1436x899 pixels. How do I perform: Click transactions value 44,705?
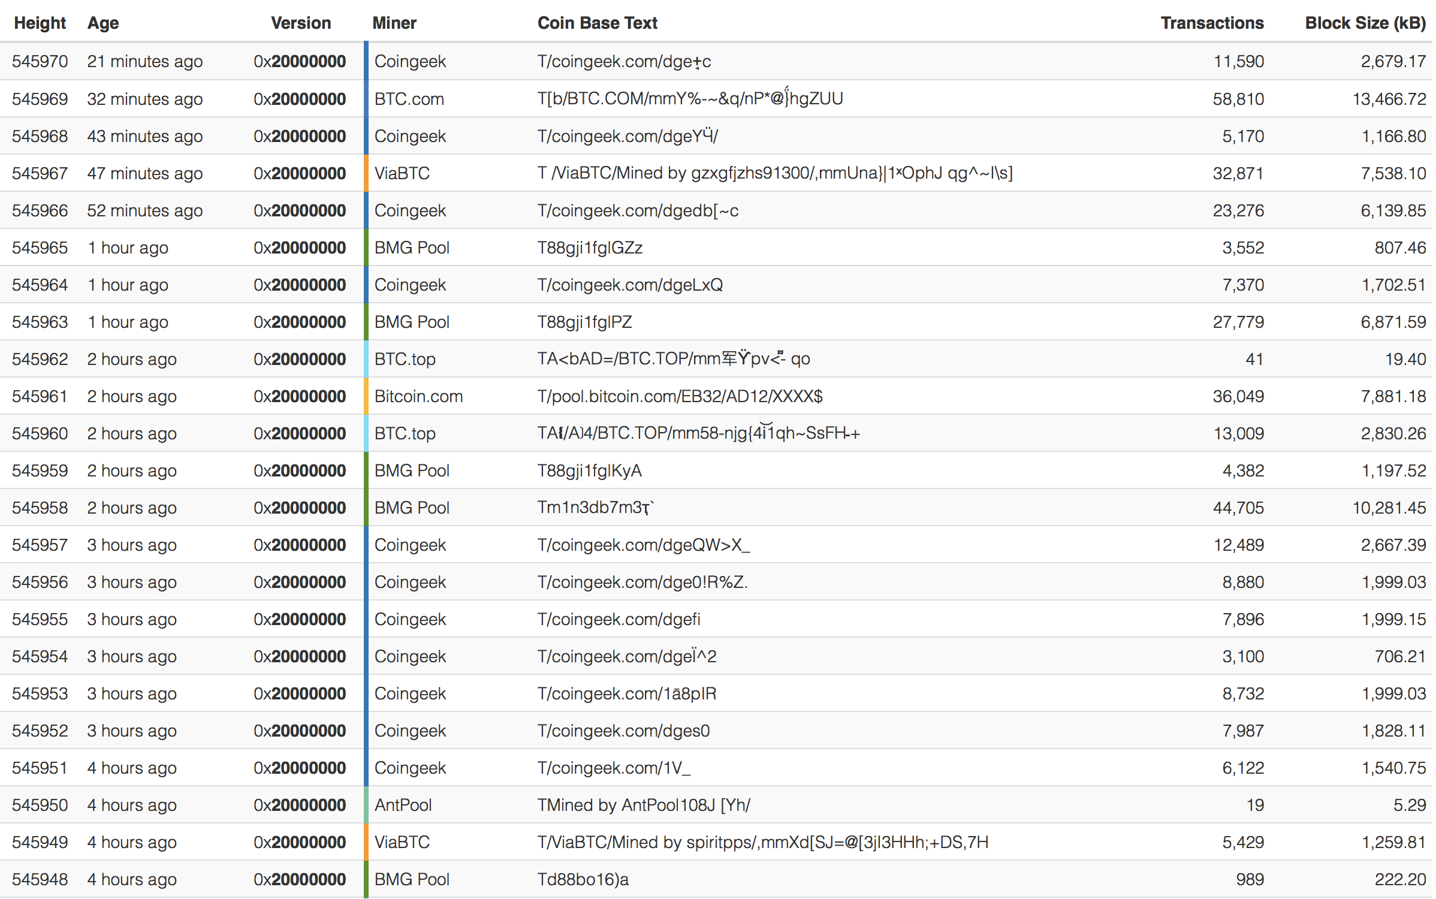pyautogui.click(x=1238, y=508)
